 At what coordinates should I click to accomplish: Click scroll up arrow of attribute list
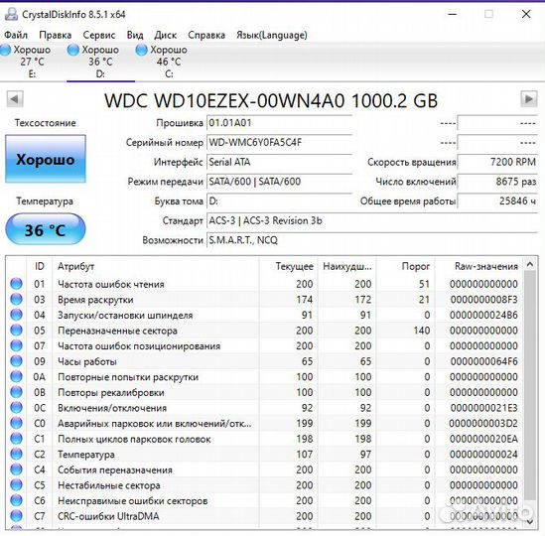[x=530, y=264]
